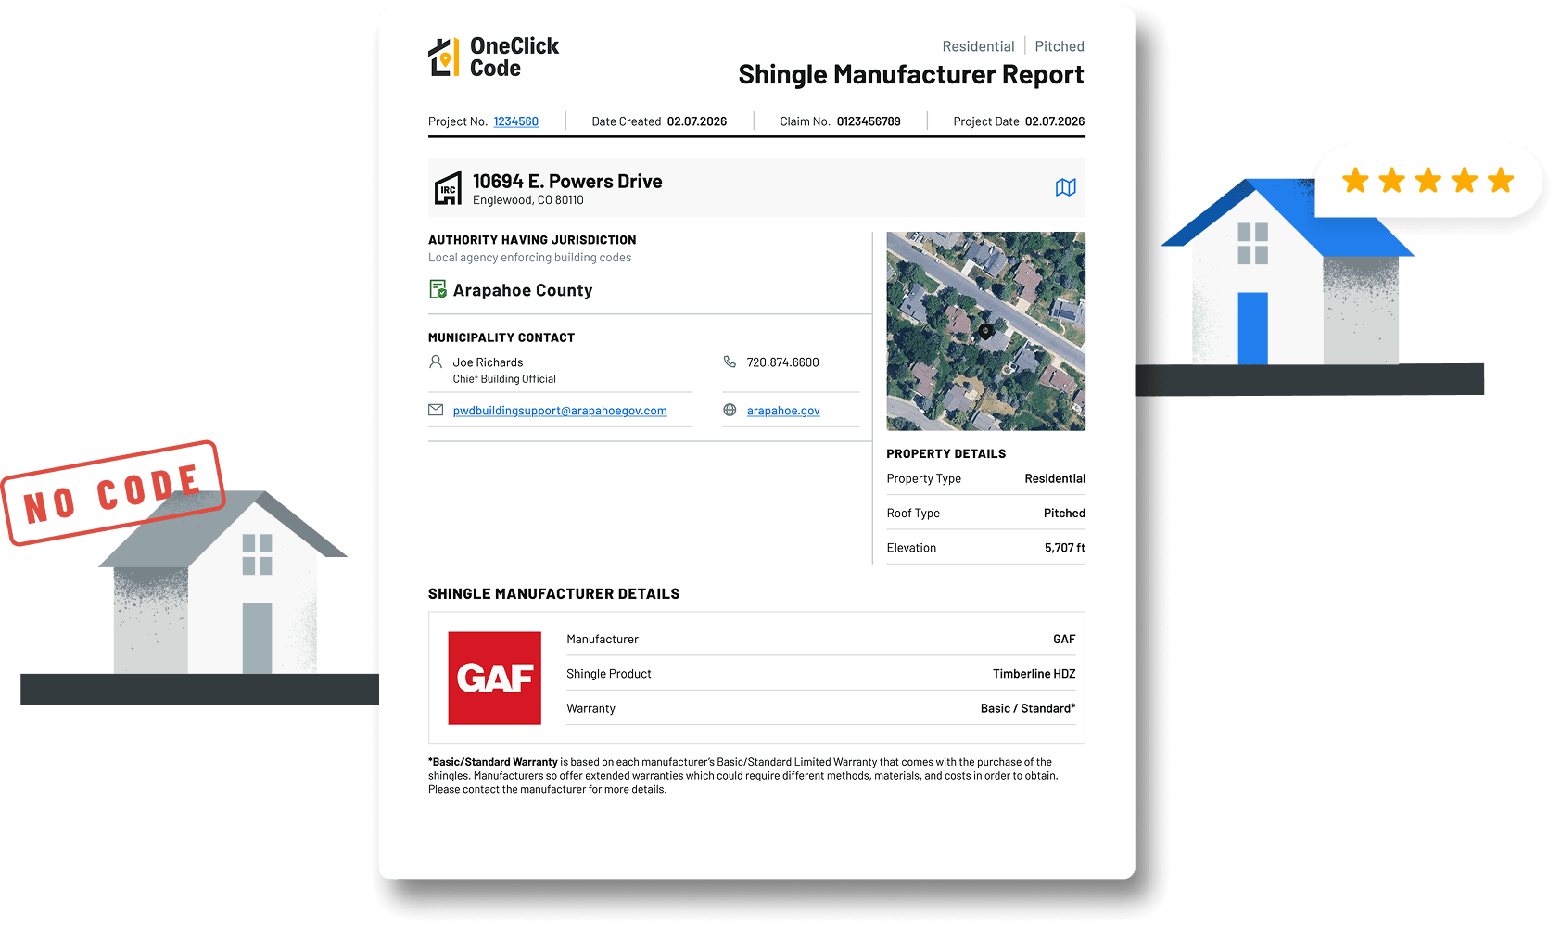Click the Date Created 02.07.2026 value

pos(697,121)
